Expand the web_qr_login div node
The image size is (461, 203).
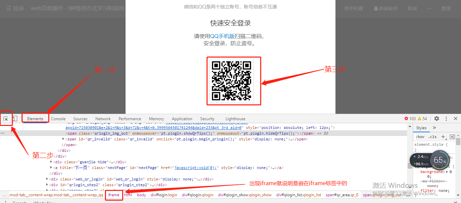47,179
